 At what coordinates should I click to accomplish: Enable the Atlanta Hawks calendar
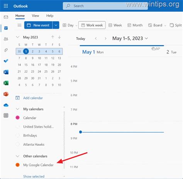tap(17, 144)
